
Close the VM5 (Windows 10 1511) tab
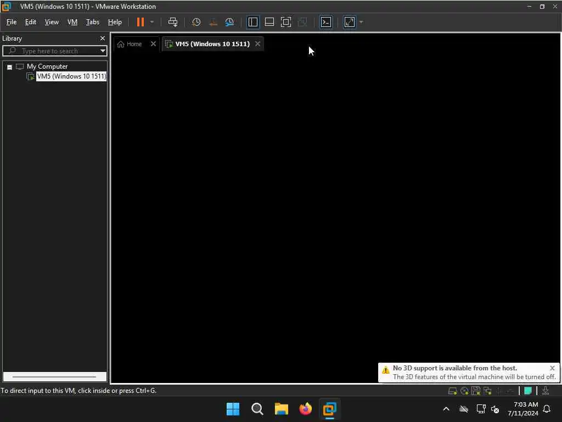[x=258, y=44]
